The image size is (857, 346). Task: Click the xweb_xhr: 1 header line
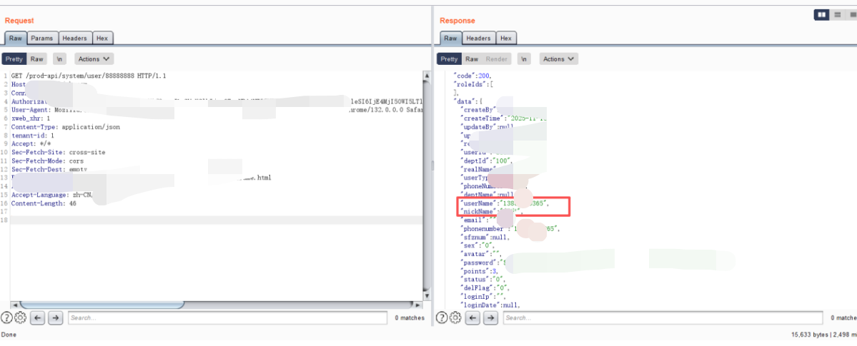[31, 118]
